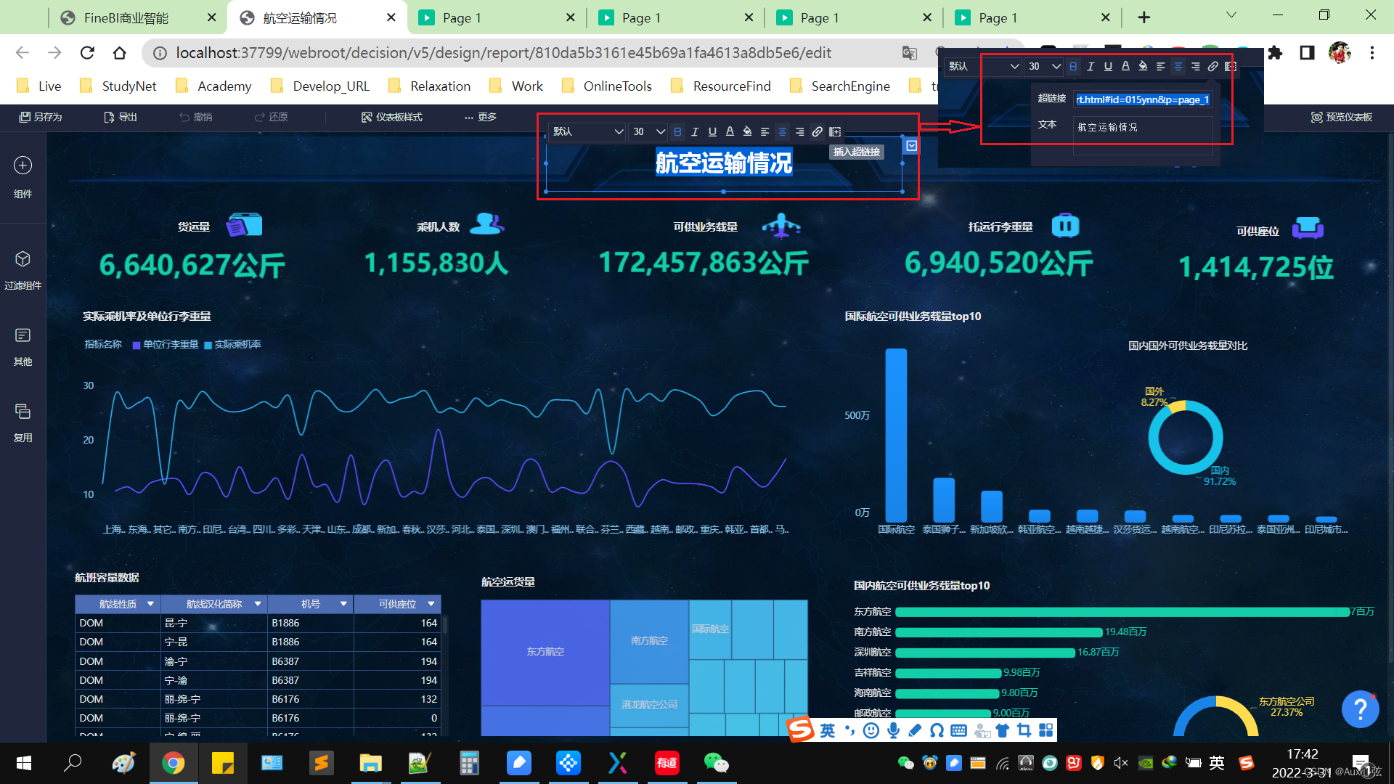Click the 更多 menu item
The width and height of the screenshot is (1394, 784).
pyautogui.click(x=479, y=117)
